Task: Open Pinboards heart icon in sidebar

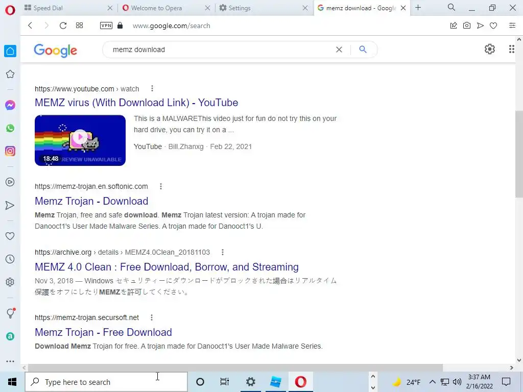Action: point(10,236)
